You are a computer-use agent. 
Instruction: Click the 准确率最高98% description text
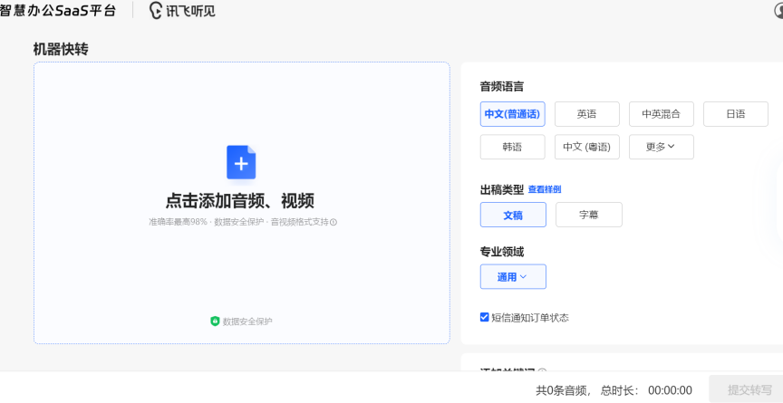click(x=178, y=222)
